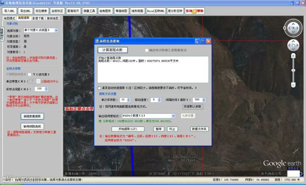The image size is (306, 185).
Task: Click the 高程数据提取 button
Action: click(x=32, y=116)
